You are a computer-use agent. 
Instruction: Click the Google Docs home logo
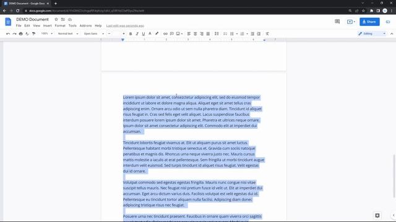pyautogui.click(x=8, y=22)
